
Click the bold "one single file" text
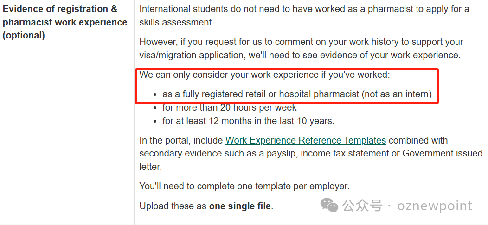click(x=239, y=206)
